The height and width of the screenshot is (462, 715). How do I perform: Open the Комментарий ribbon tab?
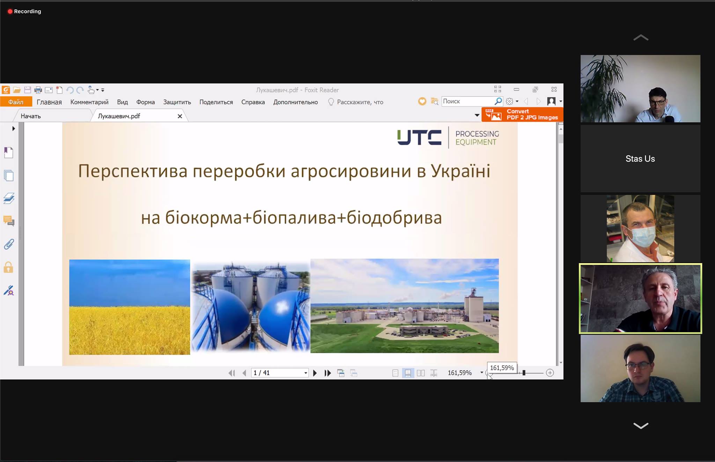[x=89, y=102]
